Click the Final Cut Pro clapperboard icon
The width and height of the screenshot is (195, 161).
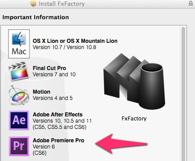pos(19,71)
